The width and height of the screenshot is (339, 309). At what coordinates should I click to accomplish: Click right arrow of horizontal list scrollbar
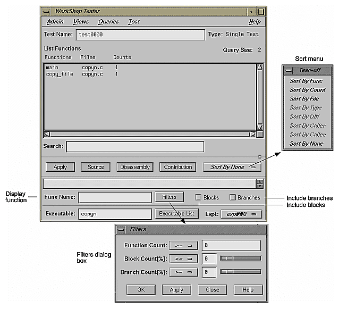tap(252, 135)
